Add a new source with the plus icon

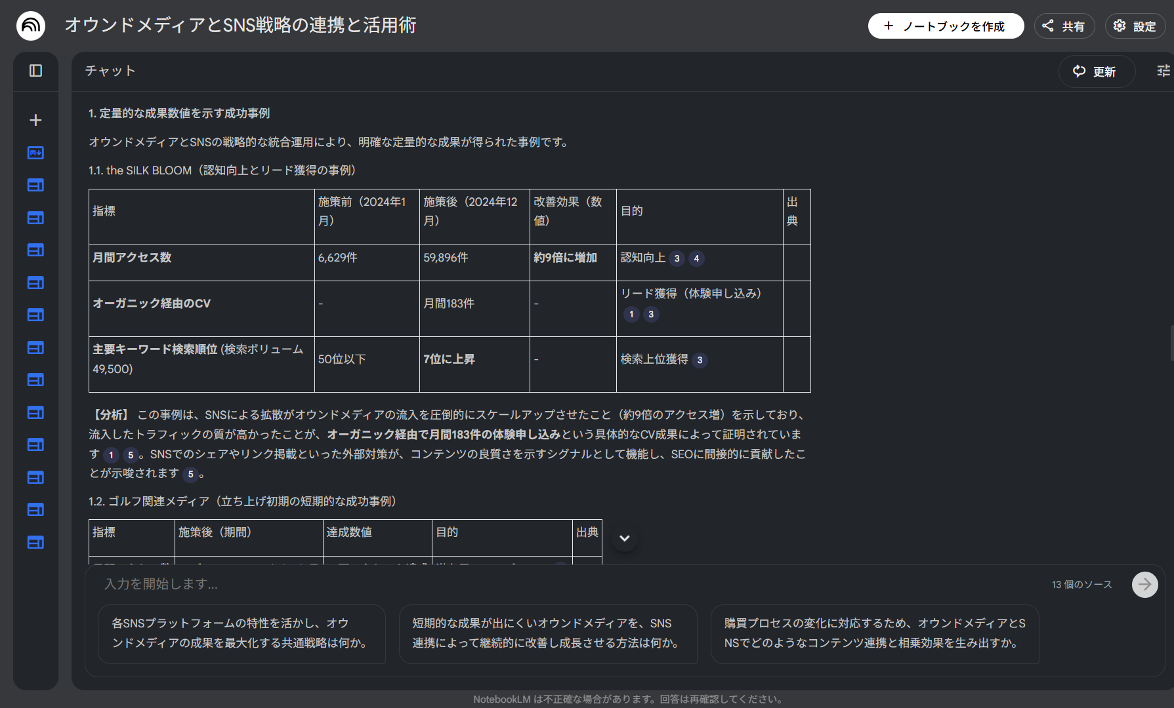click(x=36, y=120)
